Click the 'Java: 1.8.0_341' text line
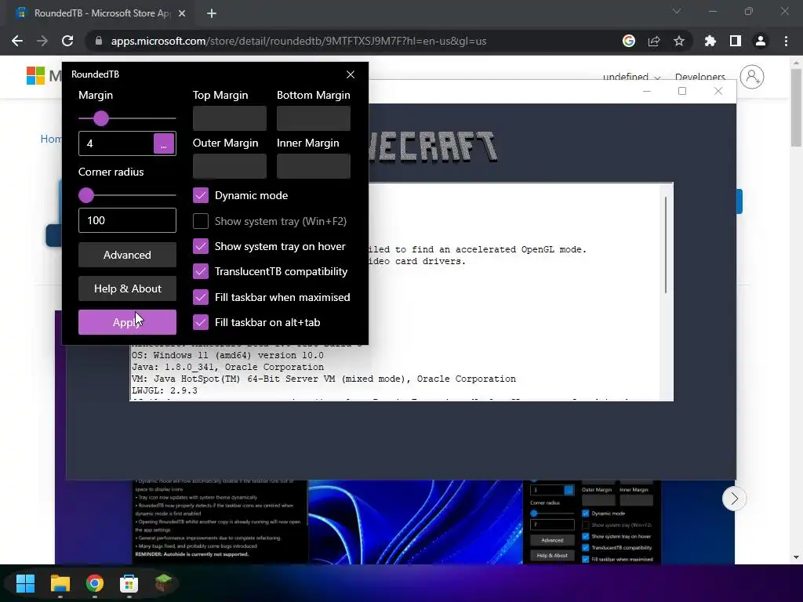The width and height of the screenshot is (803, 602). coord(227,367)
